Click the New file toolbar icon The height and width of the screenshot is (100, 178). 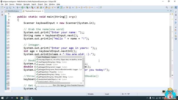coord(2,7)
